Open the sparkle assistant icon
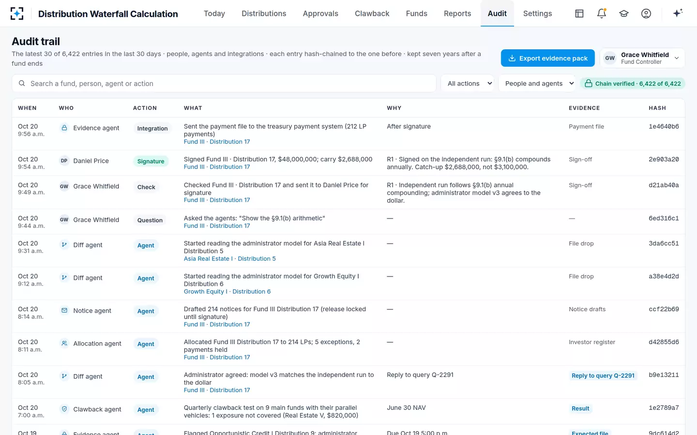The height and width of the screenshot is (435, 697). click(x=678, y=13)
